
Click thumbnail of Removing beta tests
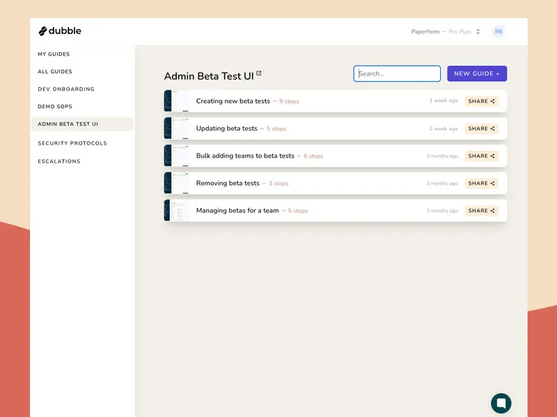tap(177, 183)
